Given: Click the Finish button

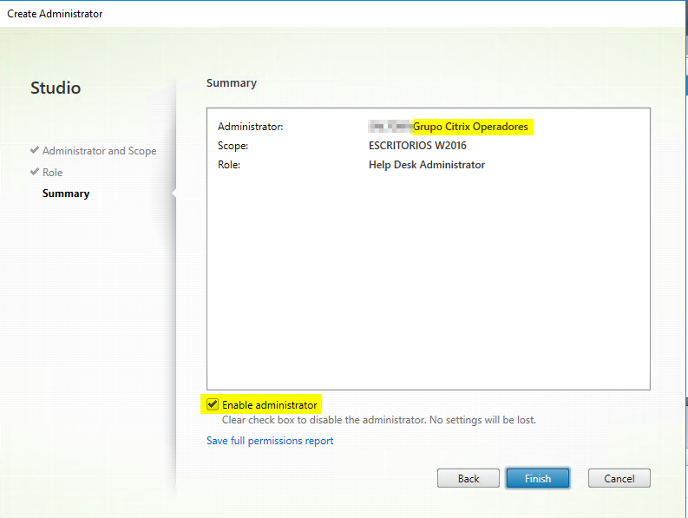Looking at the screenshot, I should tap(538, 478).
